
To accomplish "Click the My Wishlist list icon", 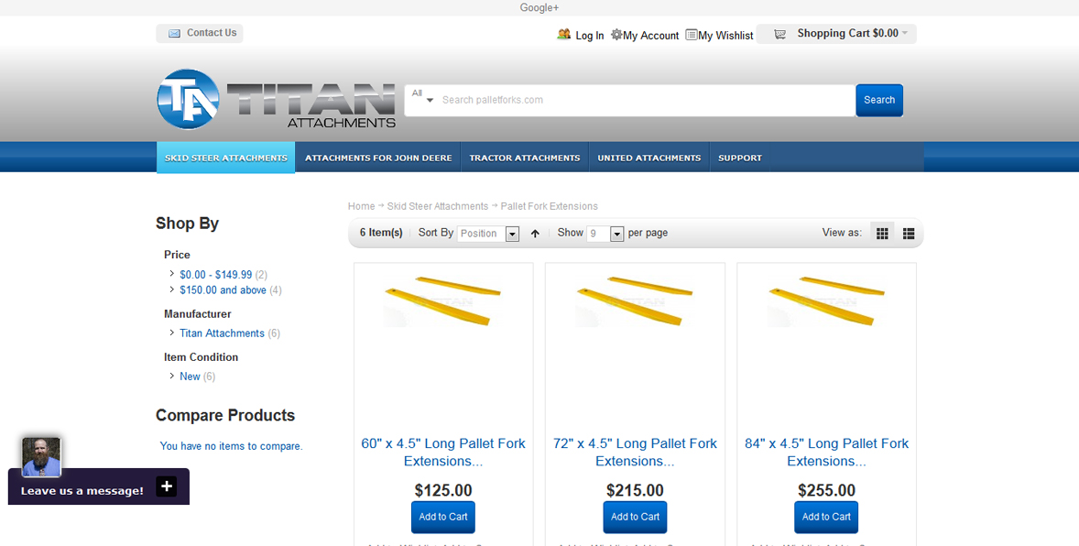I will (692, 35).
